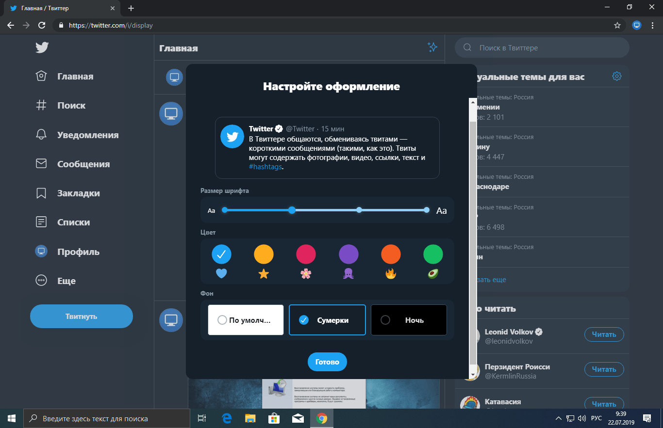Open trends settings gear icon

616,76
